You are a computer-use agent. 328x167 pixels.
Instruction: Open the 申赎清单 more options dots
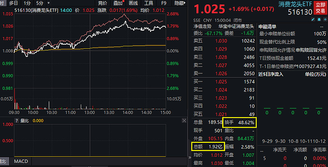(x=322, y=27)
